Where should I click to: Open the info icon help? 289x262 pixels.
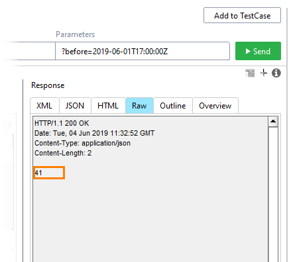(276, 73)
